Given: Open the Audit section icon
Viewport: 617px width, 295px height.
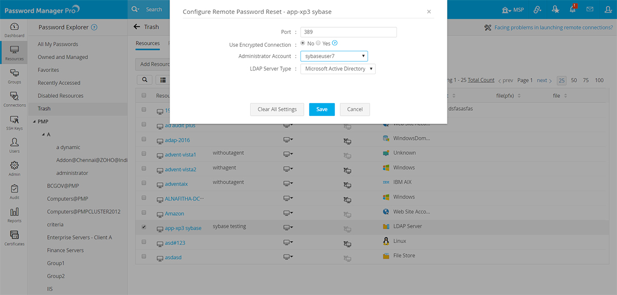Looking at the screenshot, I should pyautogui.click(x=14, y=191).
